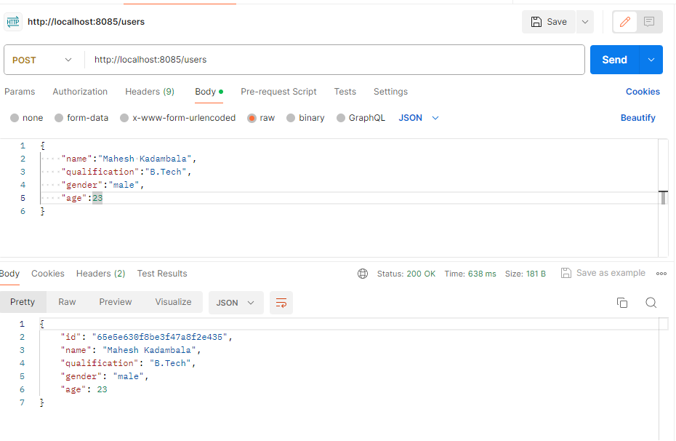Click the Beautify link
Viewport: 676px width, 441px height.
pyautogui.click(x=637, y=118)
